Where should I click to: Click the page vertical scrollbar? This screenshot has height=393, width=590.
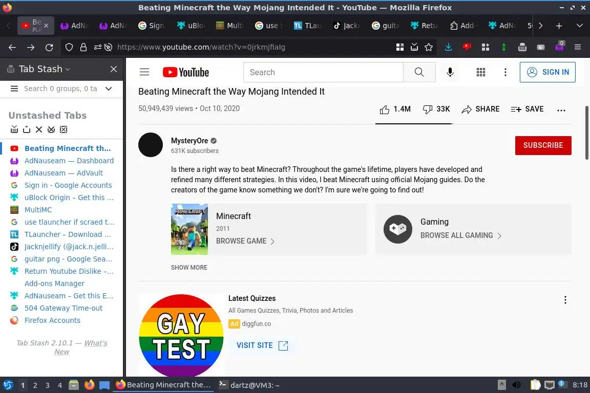pyautogui.click(x=587, y=133)
